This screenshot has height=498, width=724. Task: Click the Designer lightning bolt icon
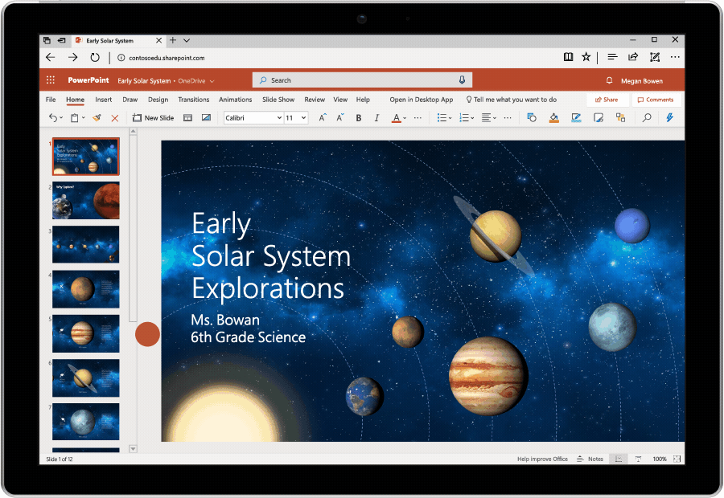(x=669, y=117)
